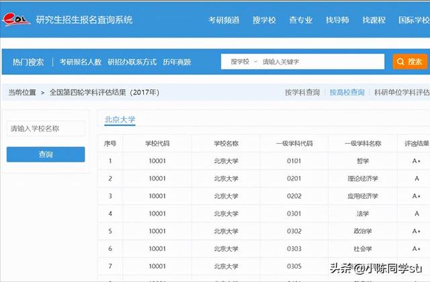Viewport: 430px width, 282px height.
Task: Click subject code 0301 cell
Action: click(294, 214)
